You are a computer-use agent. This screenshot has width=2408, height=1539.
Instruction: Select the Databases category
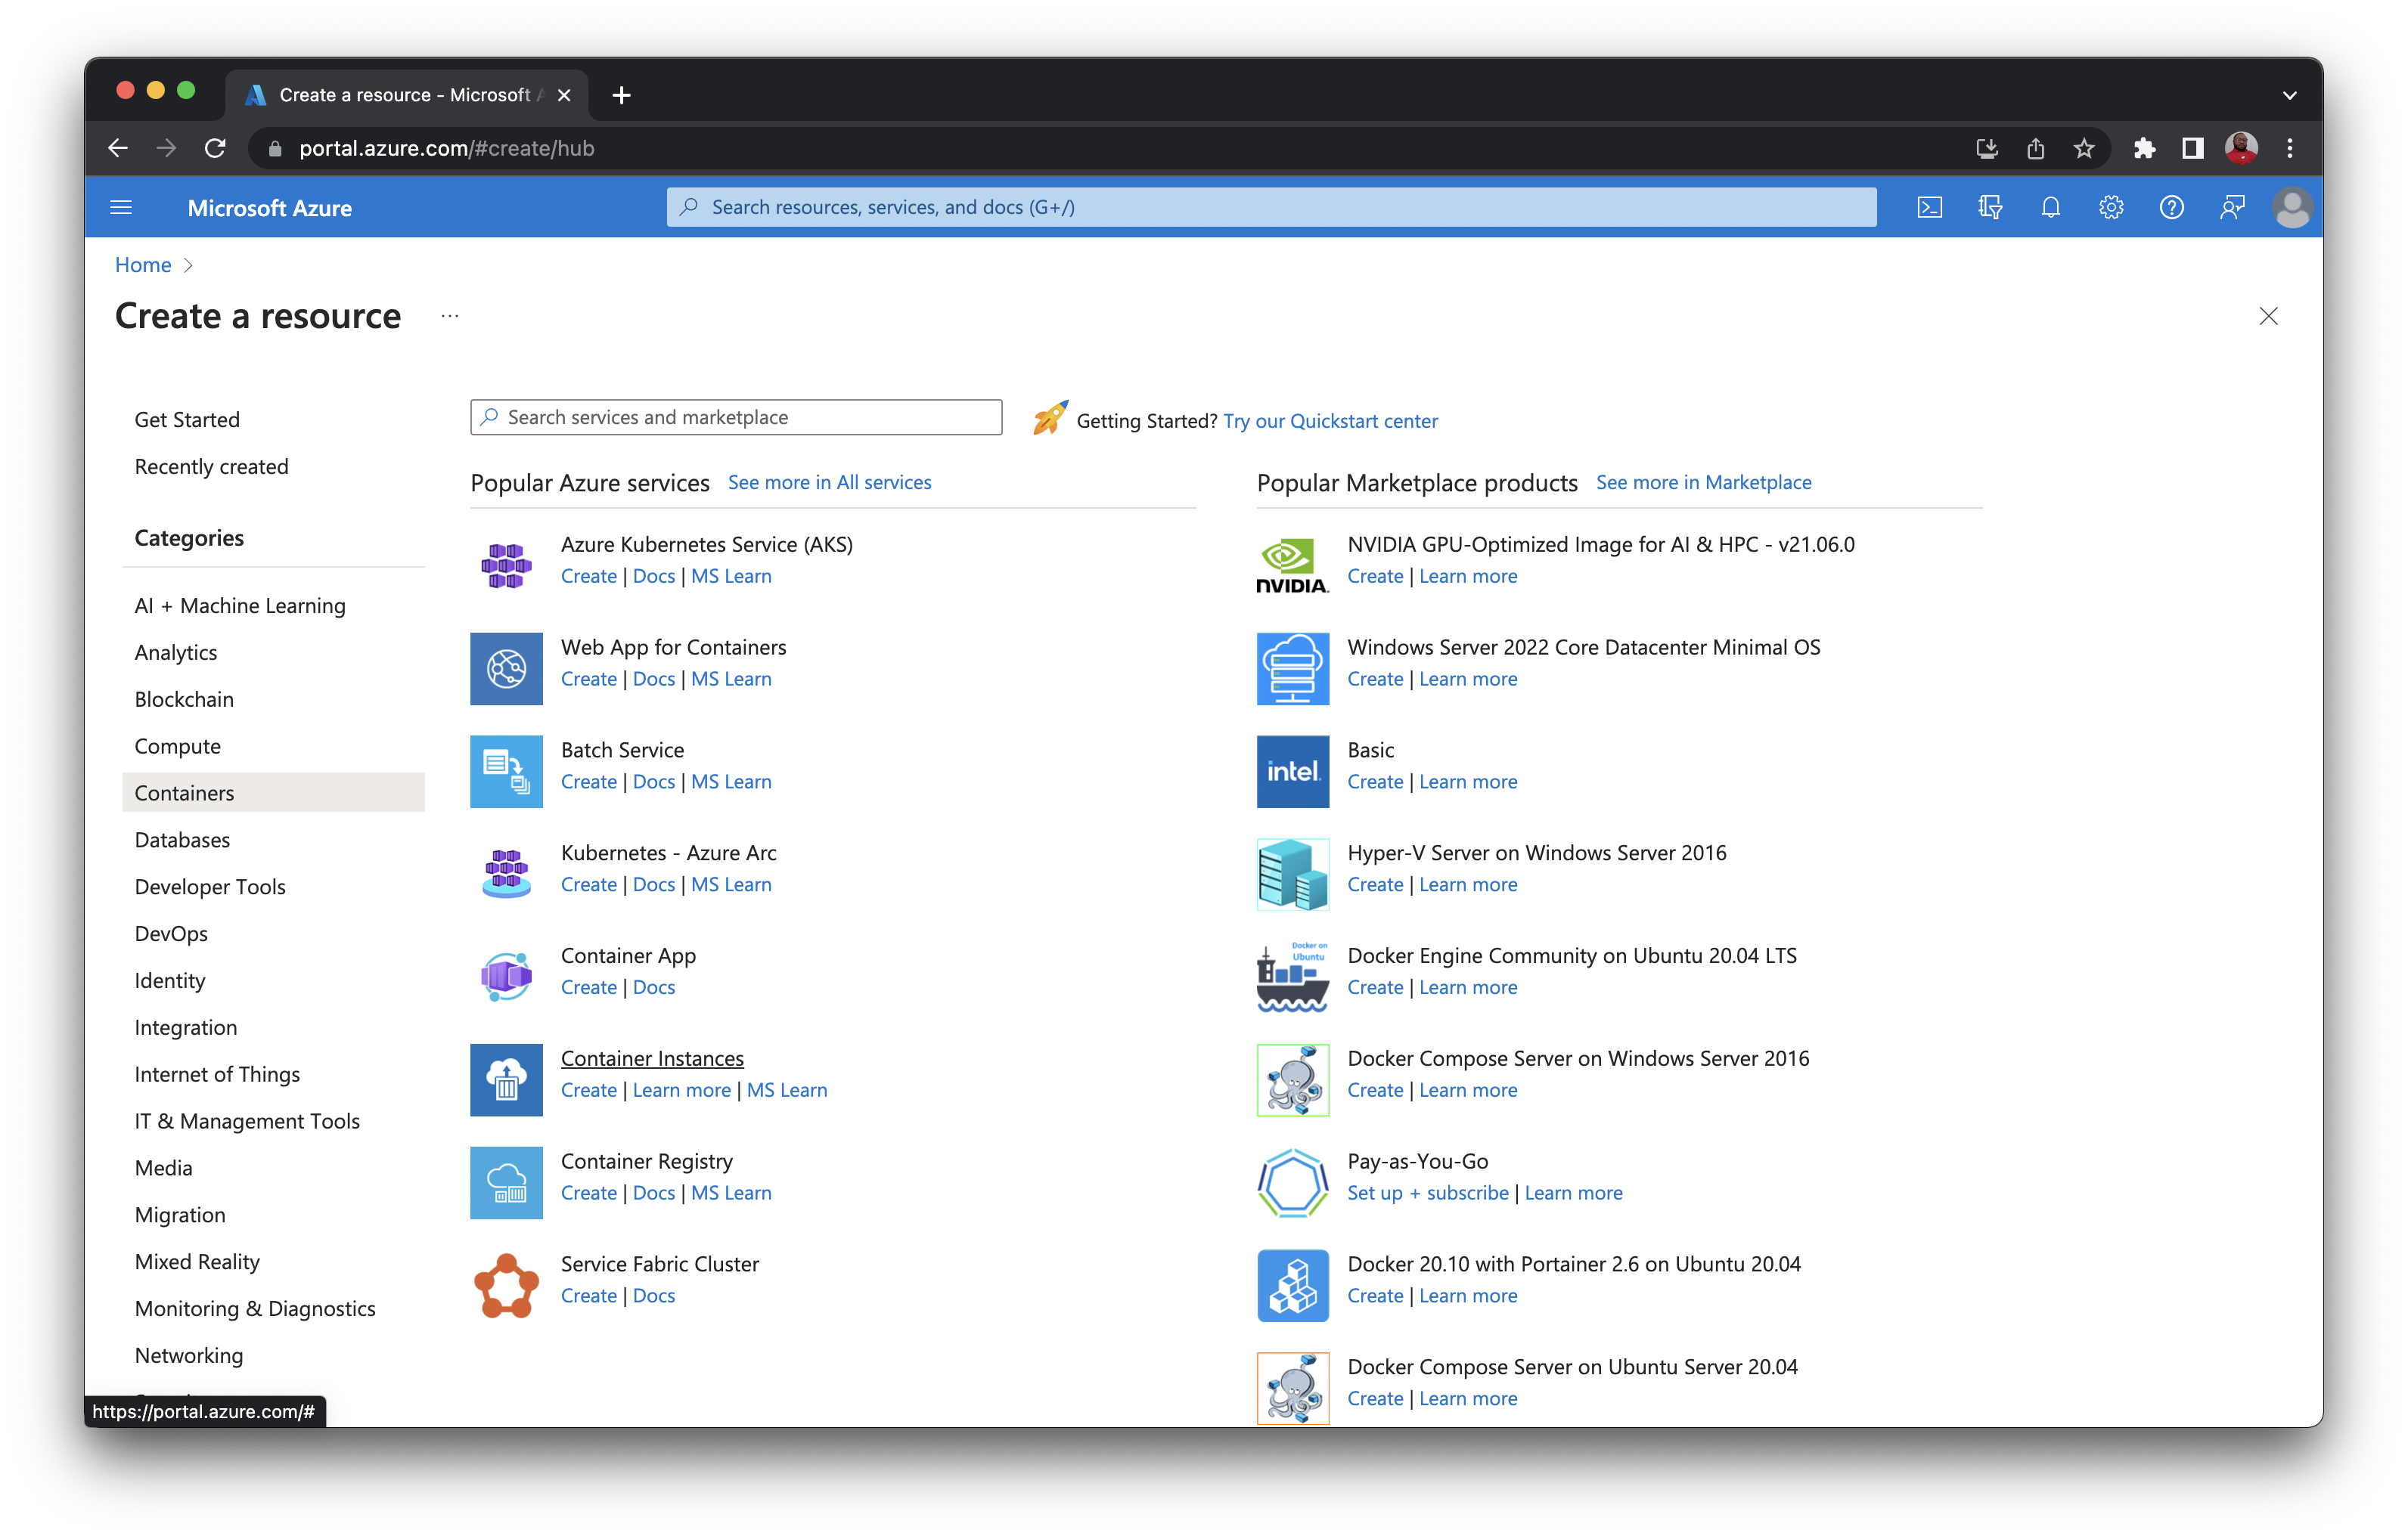pos(182,840)
